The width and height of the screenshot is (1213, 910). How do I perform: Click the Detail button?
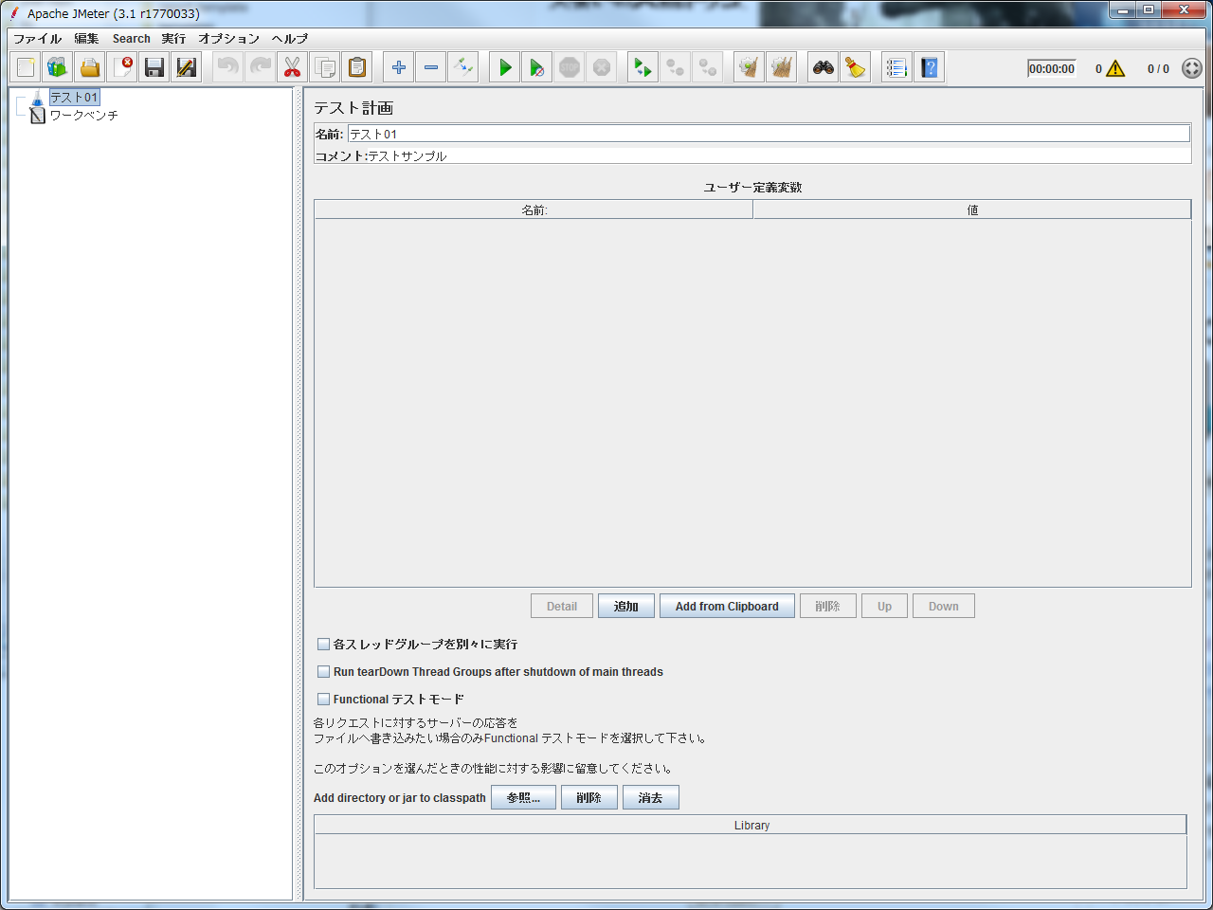coord(562,607)
